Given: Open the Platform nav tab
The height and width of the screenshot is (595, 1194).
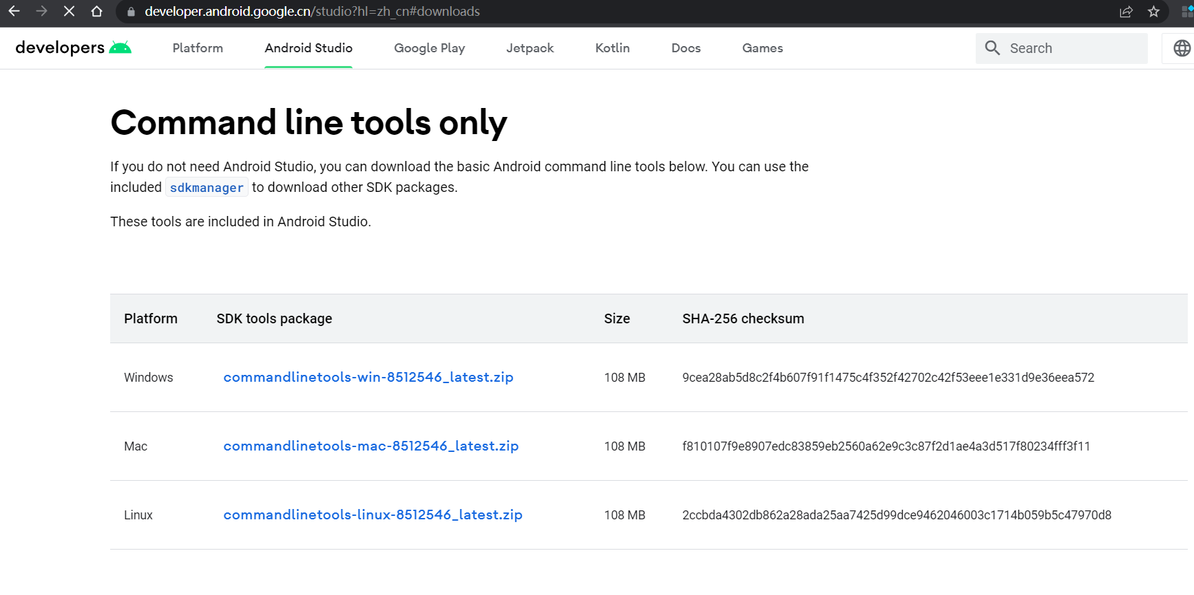Looking at the screenshot, I should pos(198,48).
